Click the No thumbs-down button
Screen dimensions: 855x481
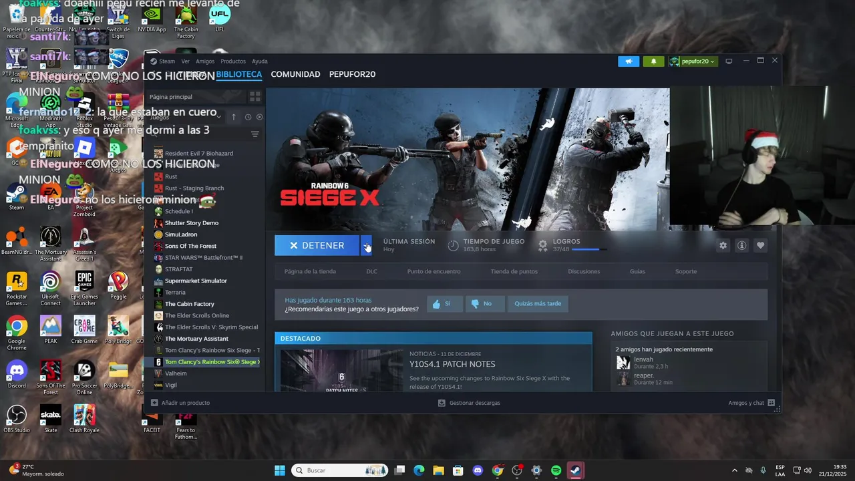(x=485, y=303)
